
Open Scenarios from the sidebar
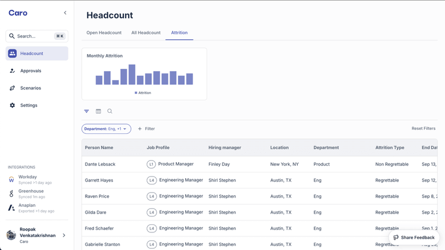30,88
